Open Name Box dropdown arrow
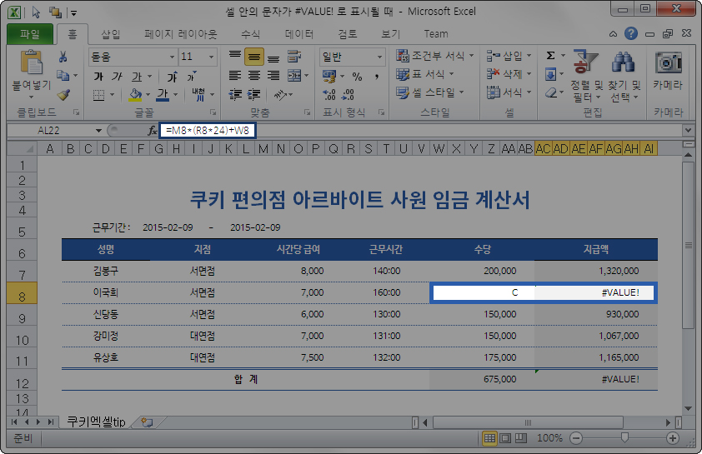 pos(98,131)
